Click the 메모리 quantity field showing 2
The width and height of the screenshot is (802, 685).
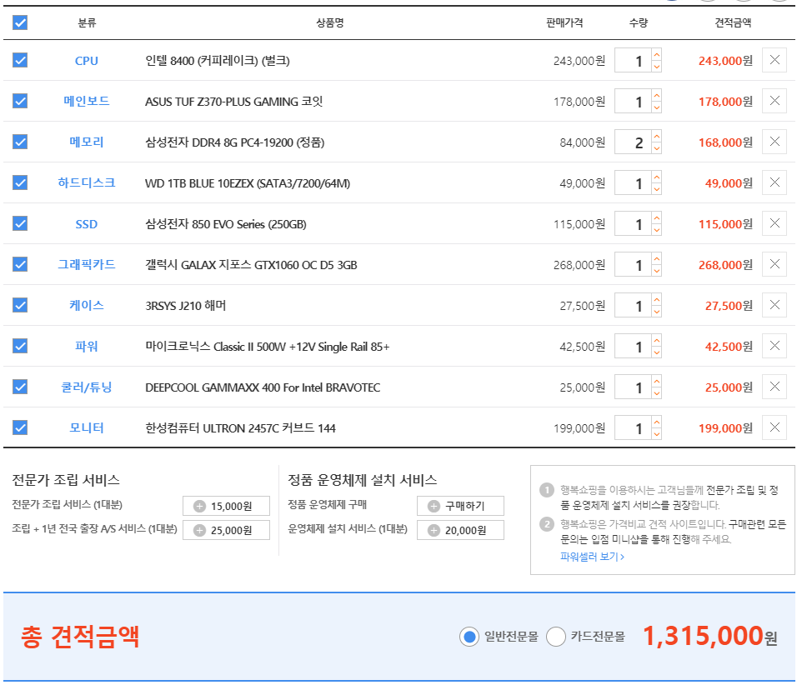pos(634,142)
